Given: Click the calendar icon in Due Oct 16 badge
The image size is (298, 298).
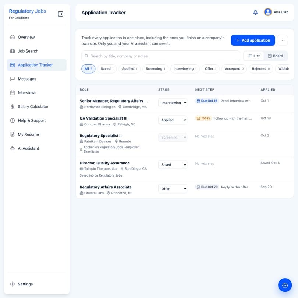Looking at the screenshot, I should tap(198, 101).
